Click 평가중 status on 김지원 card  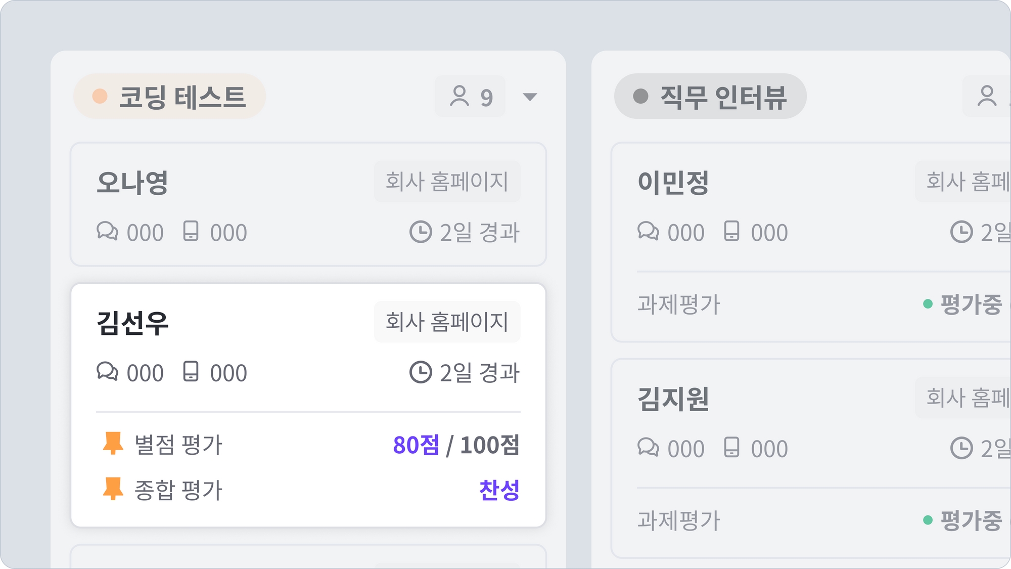point(971,520)
